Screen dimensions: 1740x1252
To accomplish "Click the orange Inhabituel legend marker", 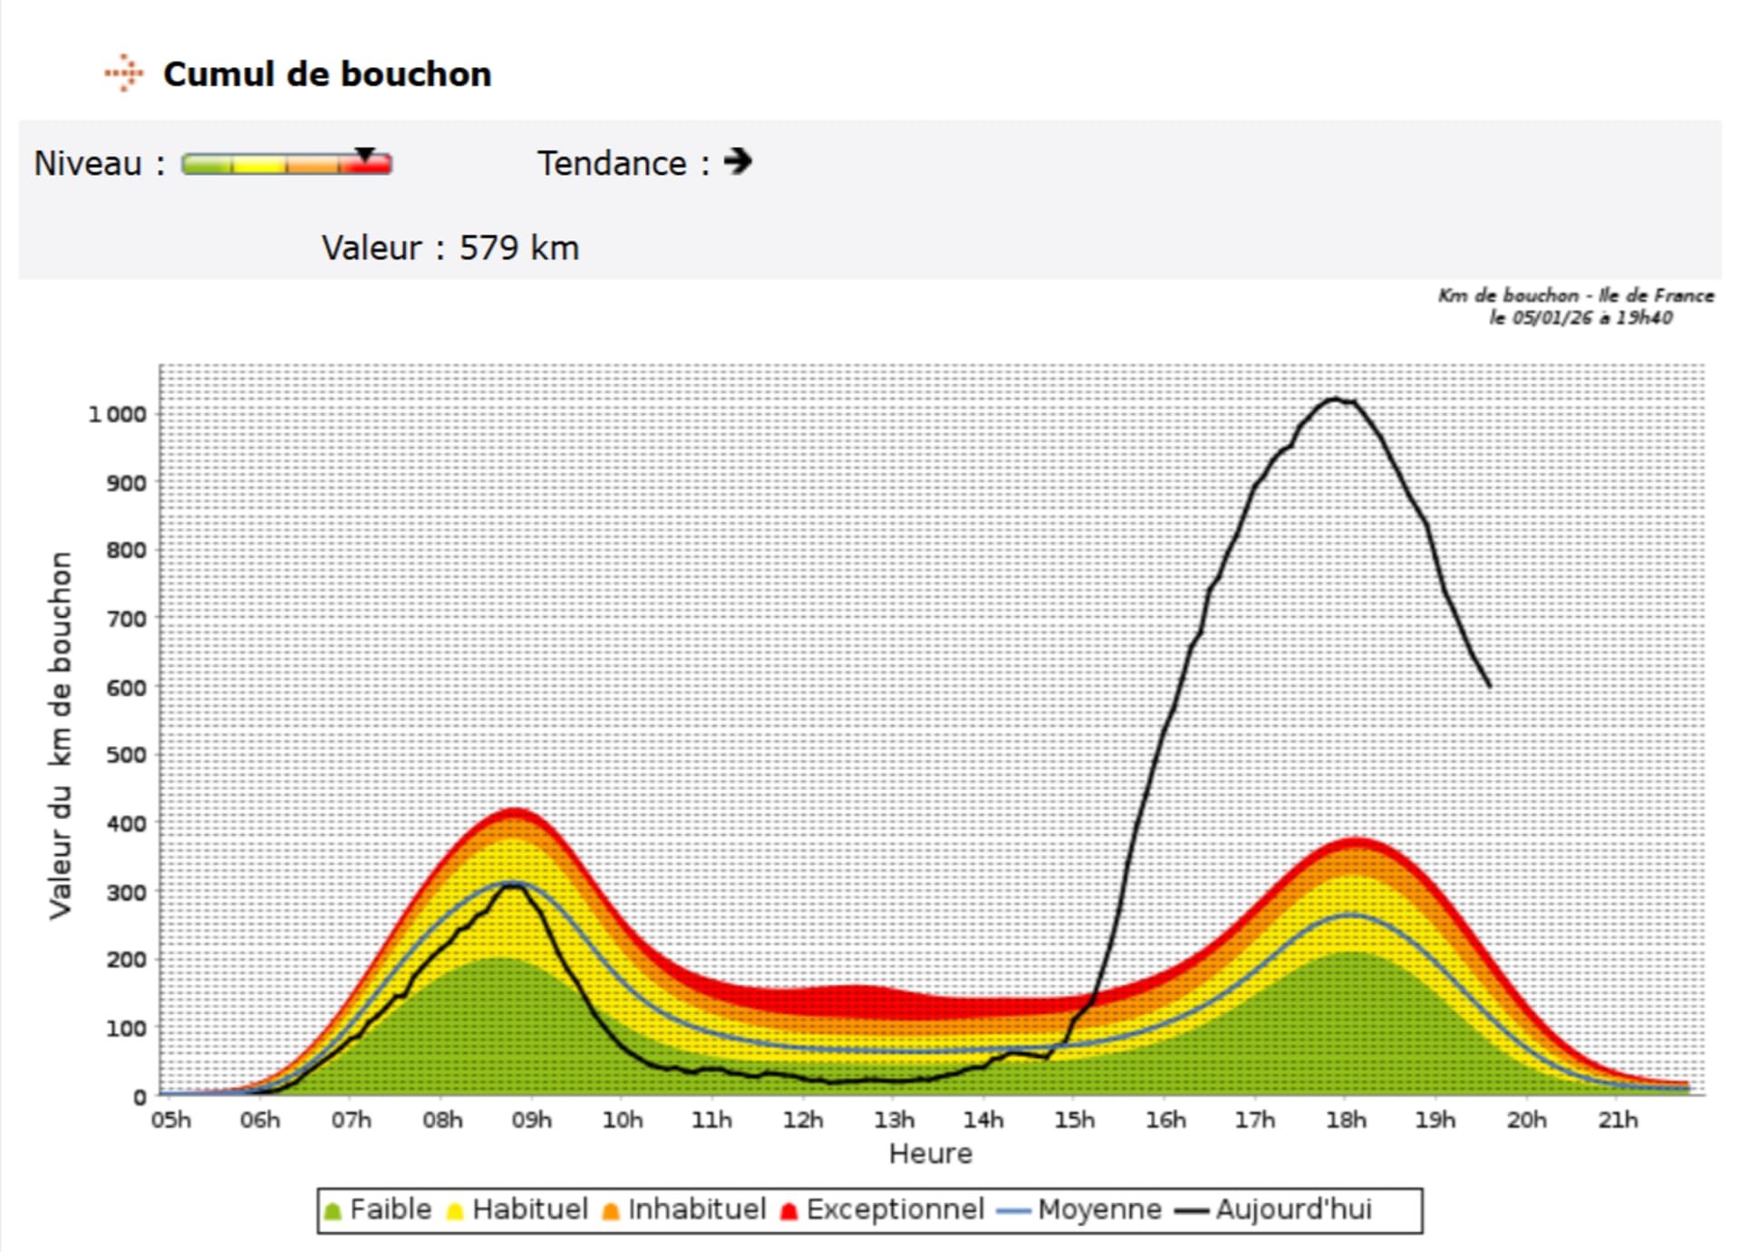I will click(x=611, y=1211).
